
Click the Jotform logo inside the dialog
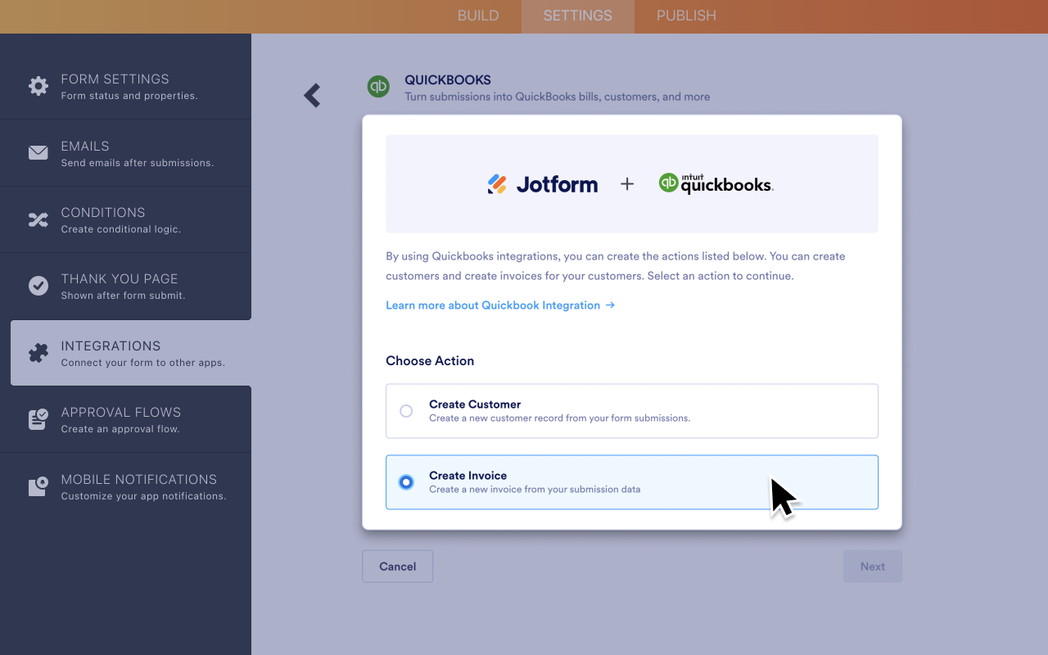coord(542,183)
